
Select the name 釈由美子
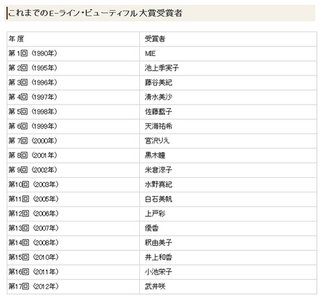click(x=158, y=243)
